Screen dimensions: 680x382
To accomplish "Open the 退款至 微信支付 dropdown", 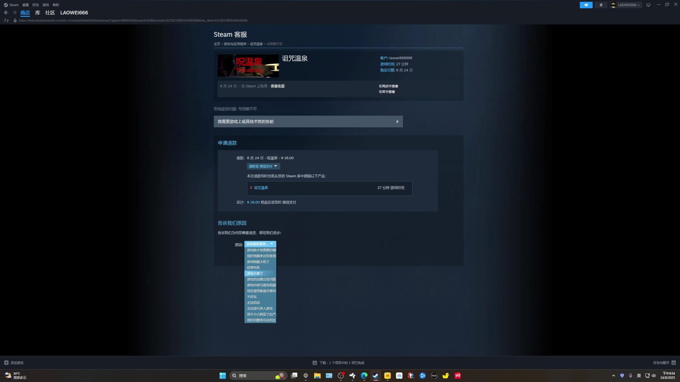I will (x=263, y=166).
